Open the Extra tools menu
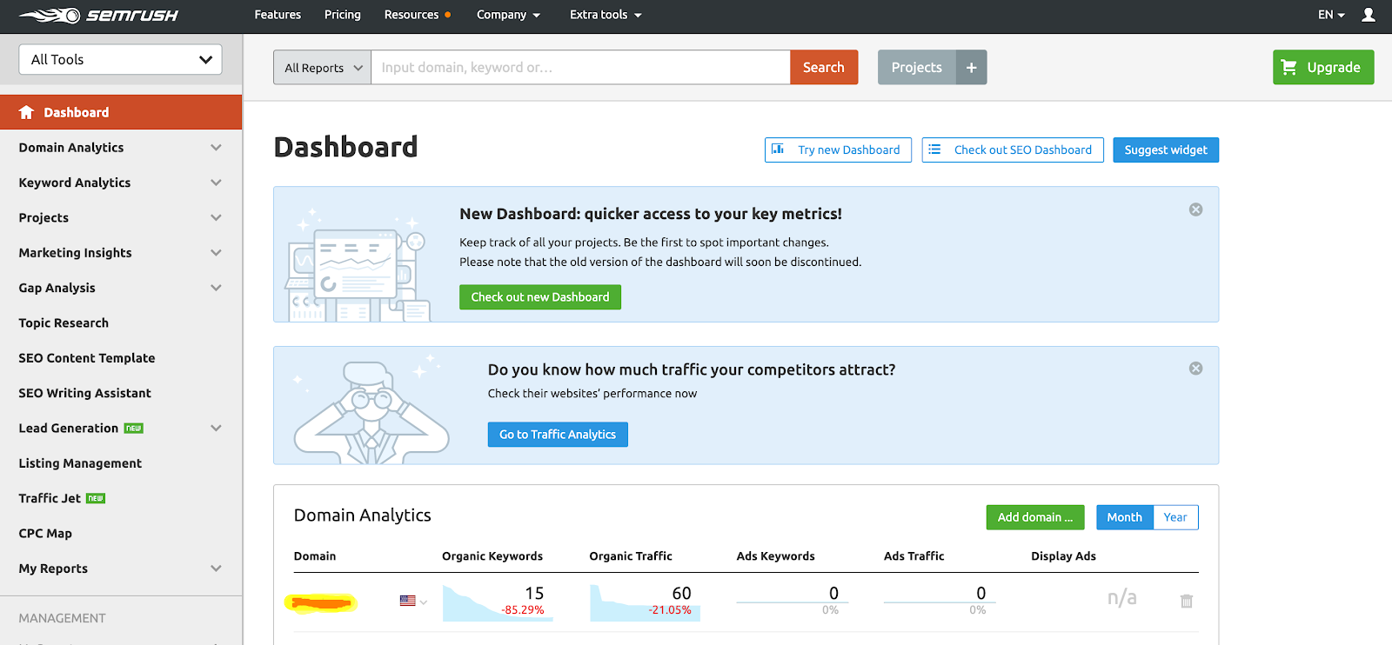The width and height of the screenshot is (1392, 645). (x=606, y=15)
